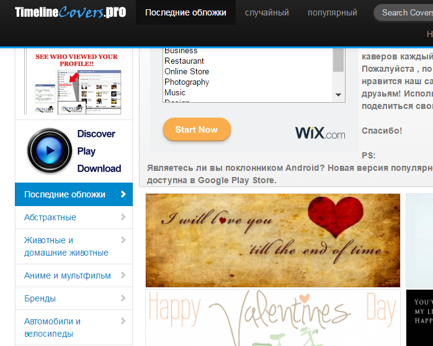Select Photography in the Wix list
The image size is (433, 346).
[x=187, y=82]
